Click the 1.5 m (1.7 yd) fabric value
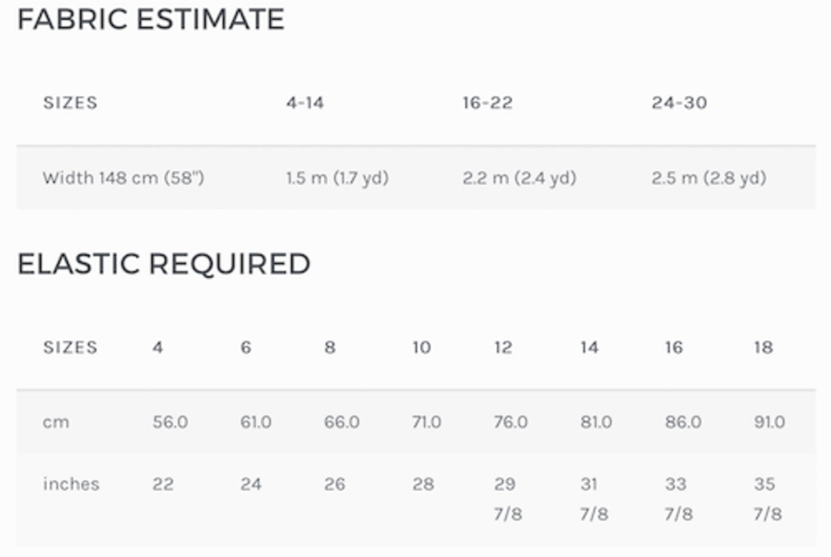The height and width of the screenshot is (557, 831). click(337, 178)
